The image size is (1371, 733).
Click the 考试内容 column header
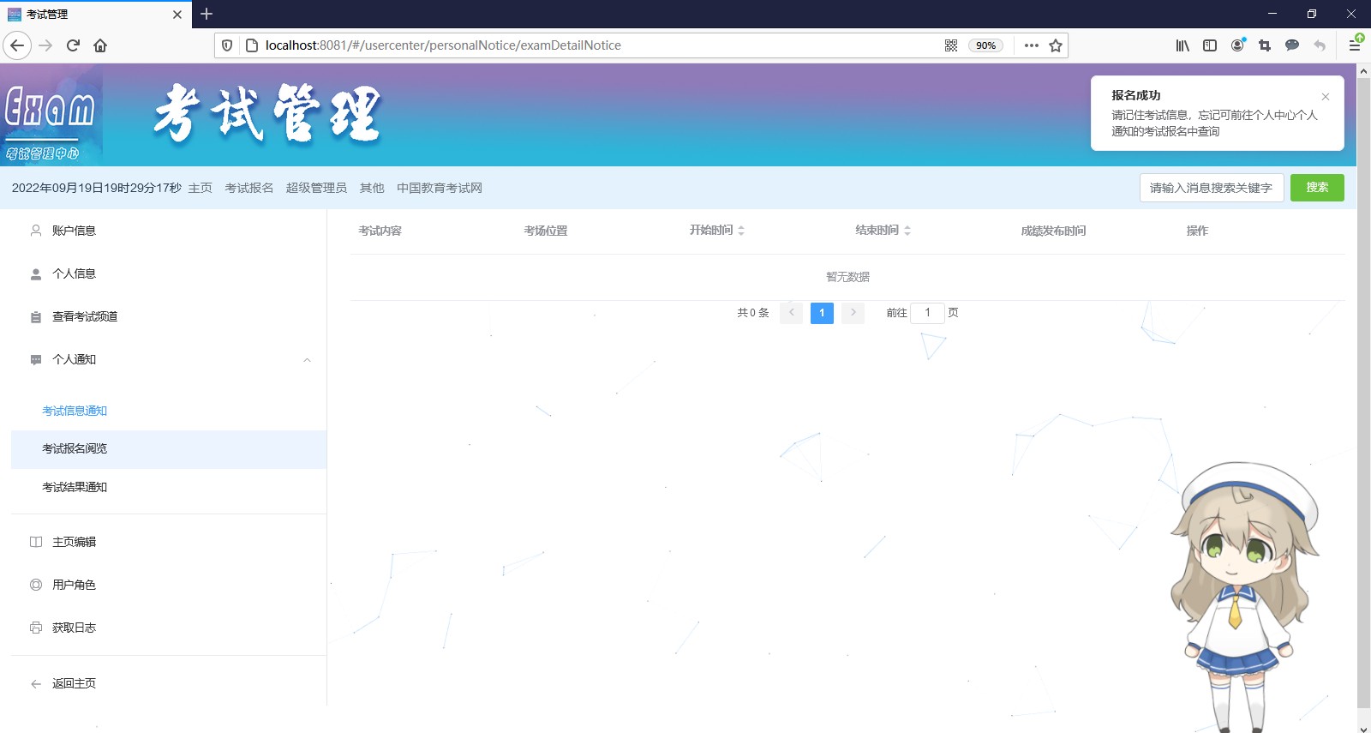(380, 231)
